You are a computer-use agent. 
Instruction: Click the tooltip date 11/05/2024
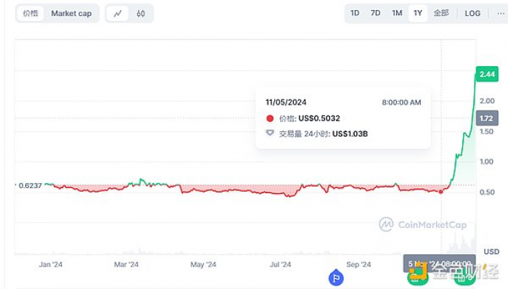coord(286,102)
